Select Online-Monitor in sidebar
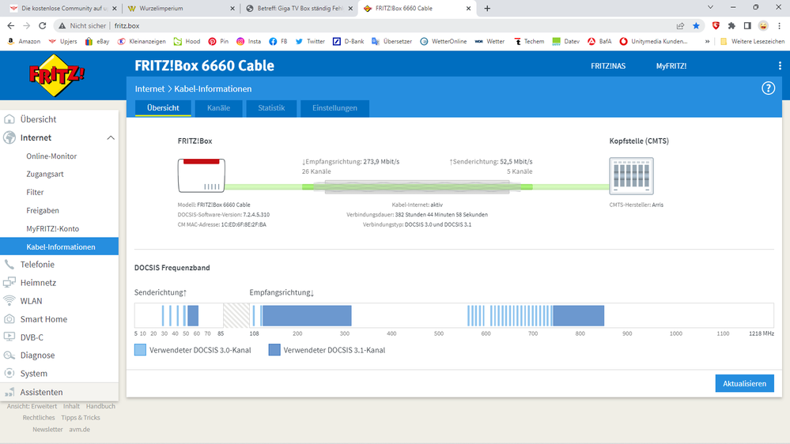Viewport: 790px width, 444px height. [x=51, y=156]
